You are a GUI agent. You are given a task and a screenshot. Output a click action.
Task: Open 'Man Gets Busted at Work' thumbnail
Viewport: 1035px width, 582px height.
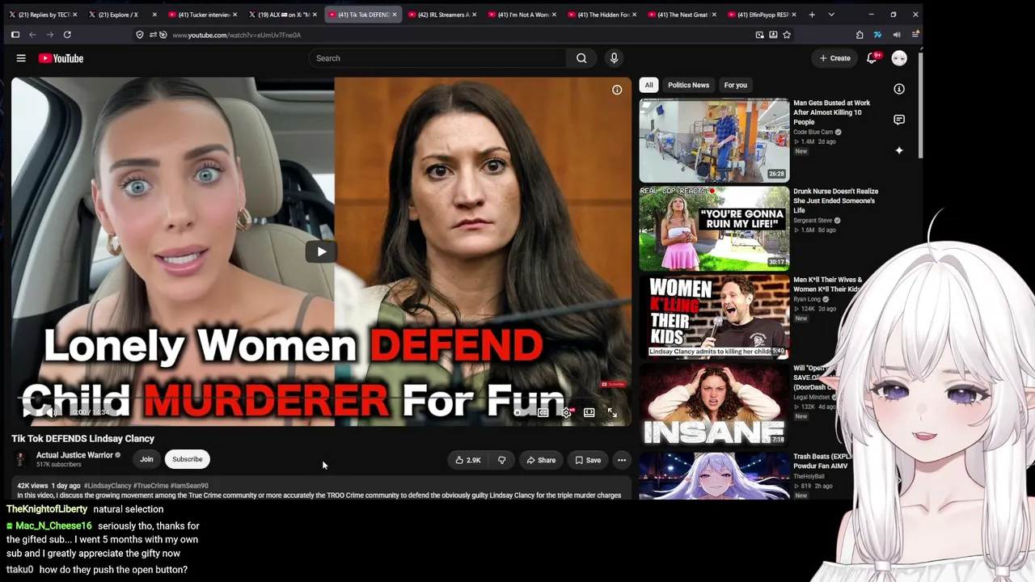[x=714, y=141]
